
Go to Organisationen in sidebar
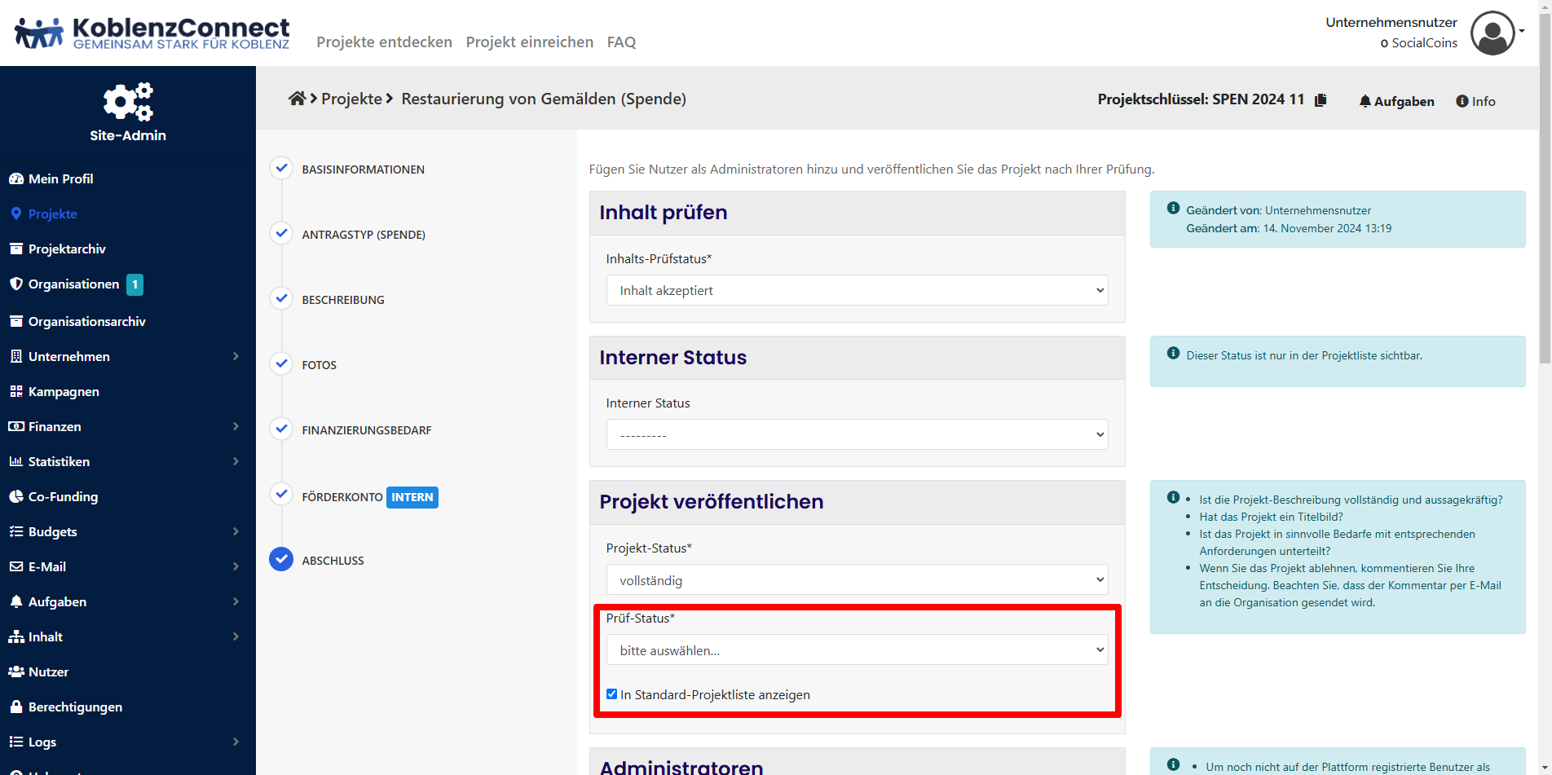click(x=73, y=284)
